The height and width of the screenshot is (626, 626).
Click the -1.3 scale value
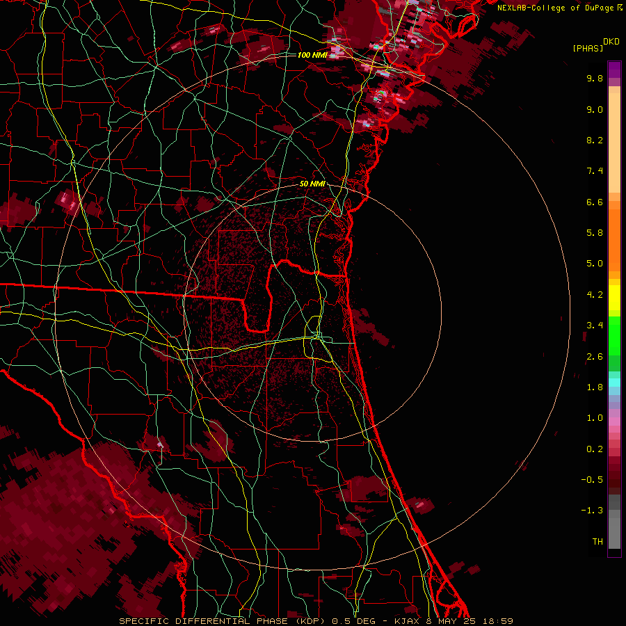[592, 511]
